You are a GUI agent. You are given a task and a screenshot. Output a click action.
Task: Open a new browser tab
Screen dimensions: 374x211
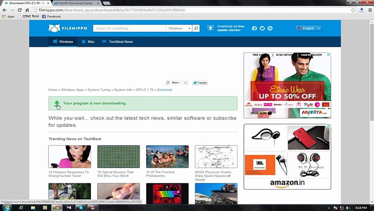tap(106, 3)
